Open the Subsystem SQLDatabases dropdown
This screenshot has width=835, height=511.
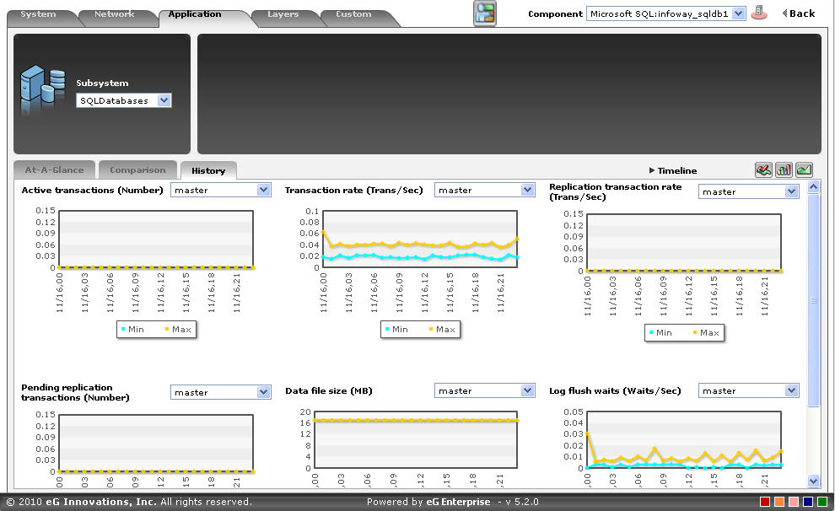coord(123,100)
